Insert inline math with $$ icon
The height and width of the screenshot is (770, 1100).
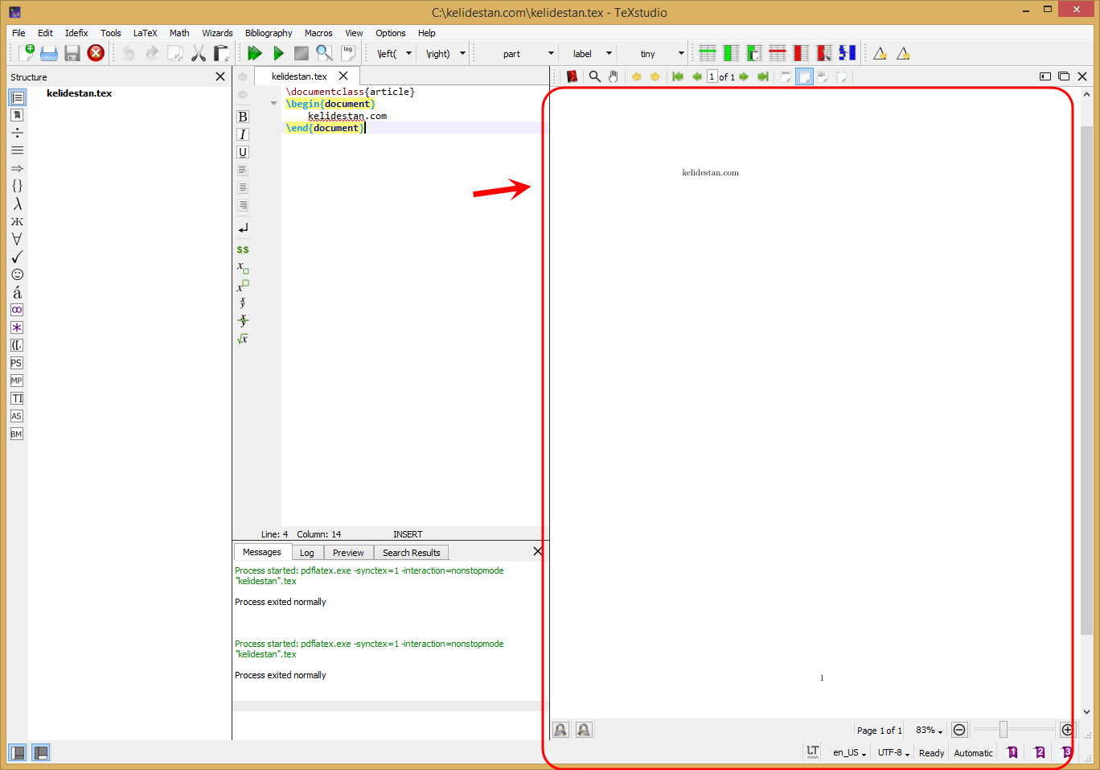(243, 249)
